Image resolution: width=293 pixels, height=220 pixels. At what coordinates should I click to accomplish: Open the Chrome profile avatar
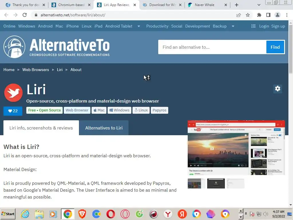click(278, 15)
